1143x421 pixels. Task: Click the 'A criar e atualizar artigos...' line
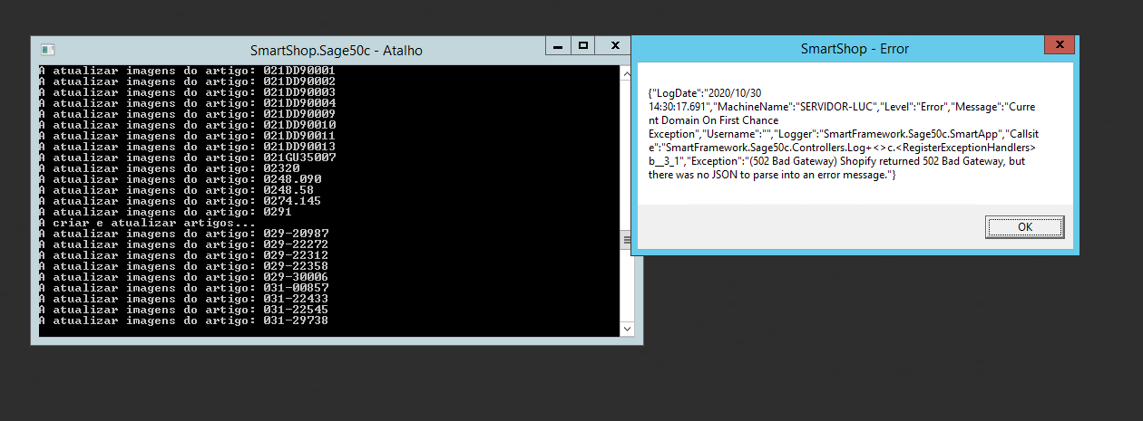(148, 223)
